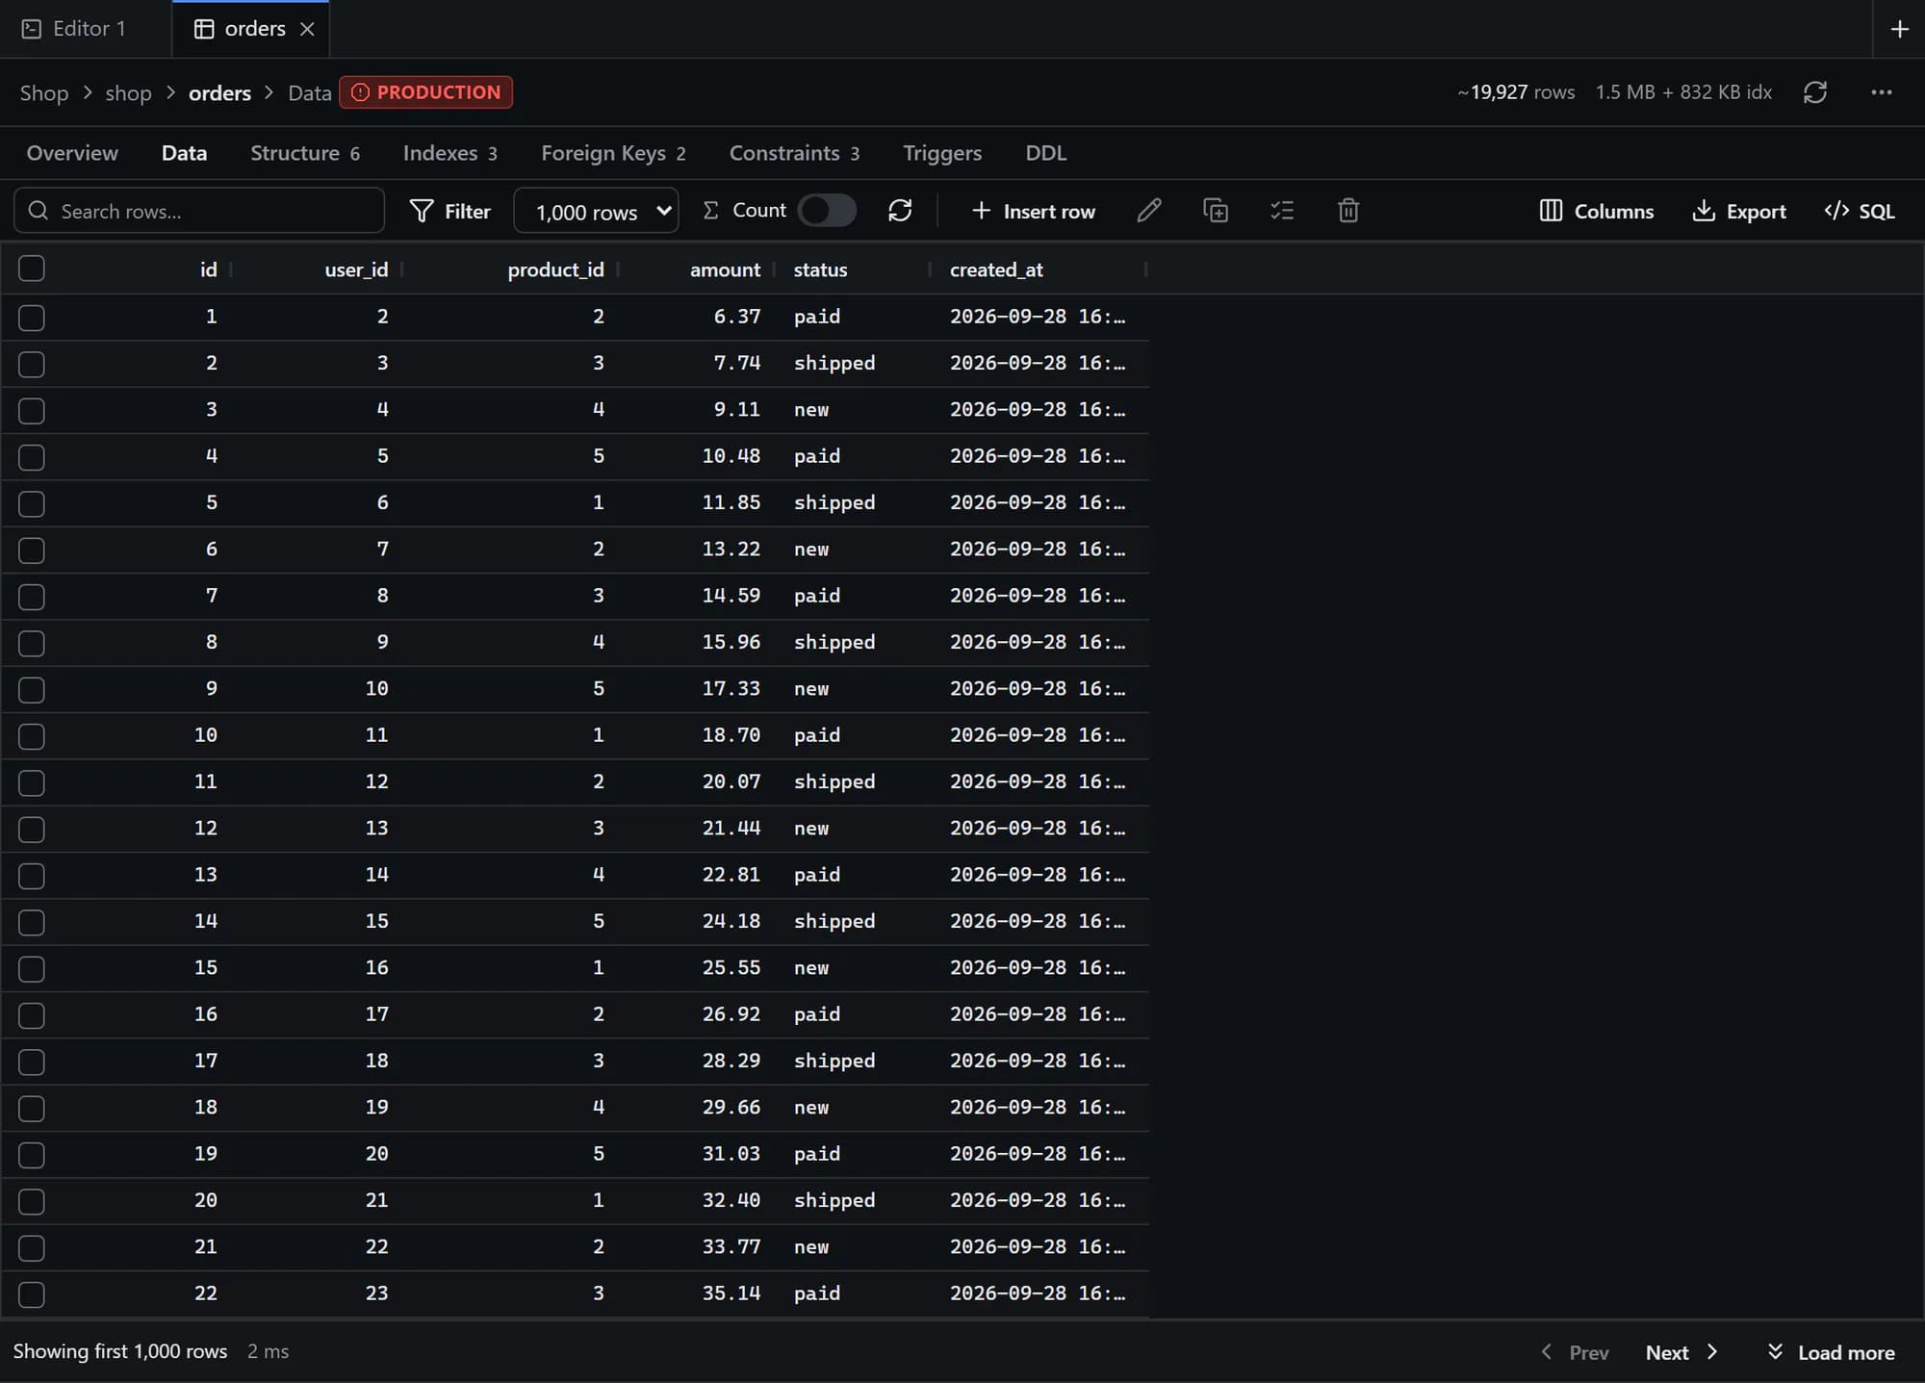Focus the Search rows input field

click(x=199, y=211)
